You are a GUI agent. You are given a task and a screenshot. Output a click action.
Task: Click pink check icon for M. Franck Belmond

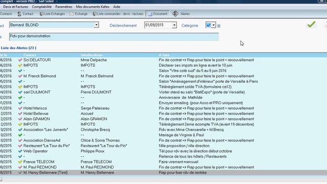(x=20, y=76)
